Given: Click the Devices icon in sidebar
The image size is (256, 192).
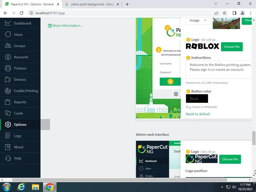Looking at the screenshot, I should (8, 79).
